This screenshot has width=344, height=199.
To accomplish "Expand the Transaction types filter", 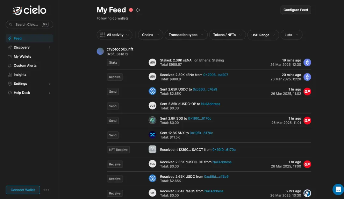I will pos(186,35).
